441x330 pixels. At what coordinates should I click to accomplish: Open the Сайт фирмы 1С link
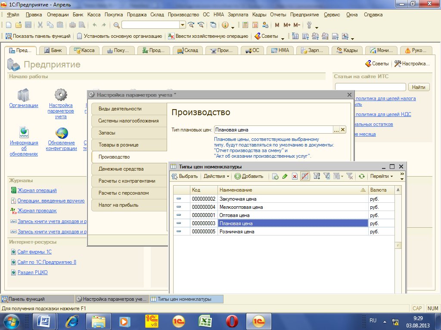[34, 252]
